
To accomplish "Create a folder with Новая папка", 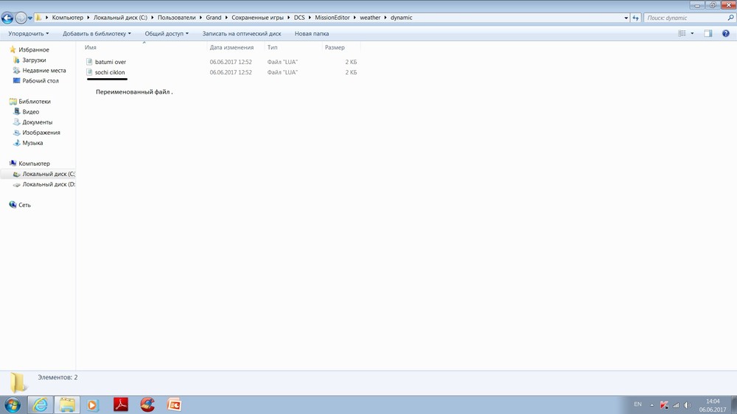I will point(312,34).
